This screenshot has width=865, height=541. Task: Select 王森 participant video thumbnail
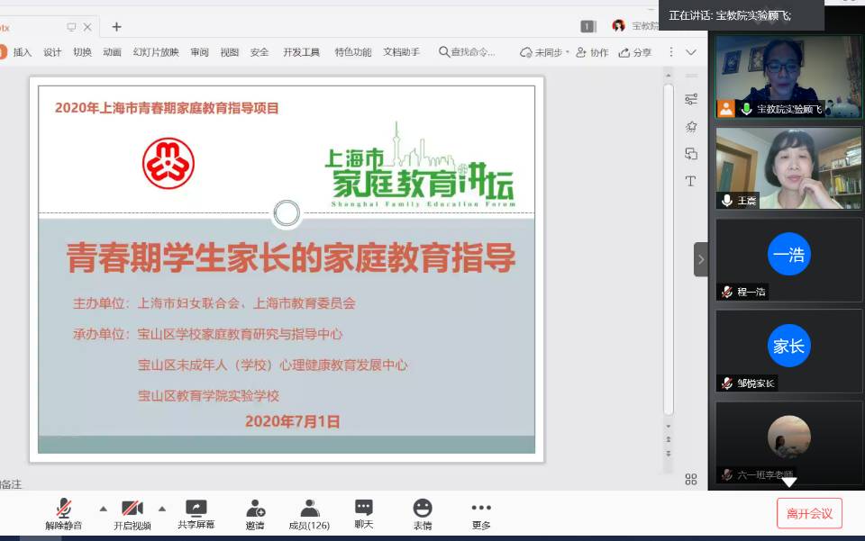788,168
